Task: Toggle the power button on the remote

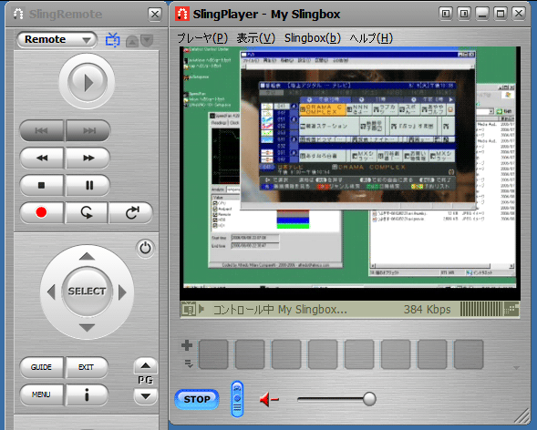Action: [145, 249]
